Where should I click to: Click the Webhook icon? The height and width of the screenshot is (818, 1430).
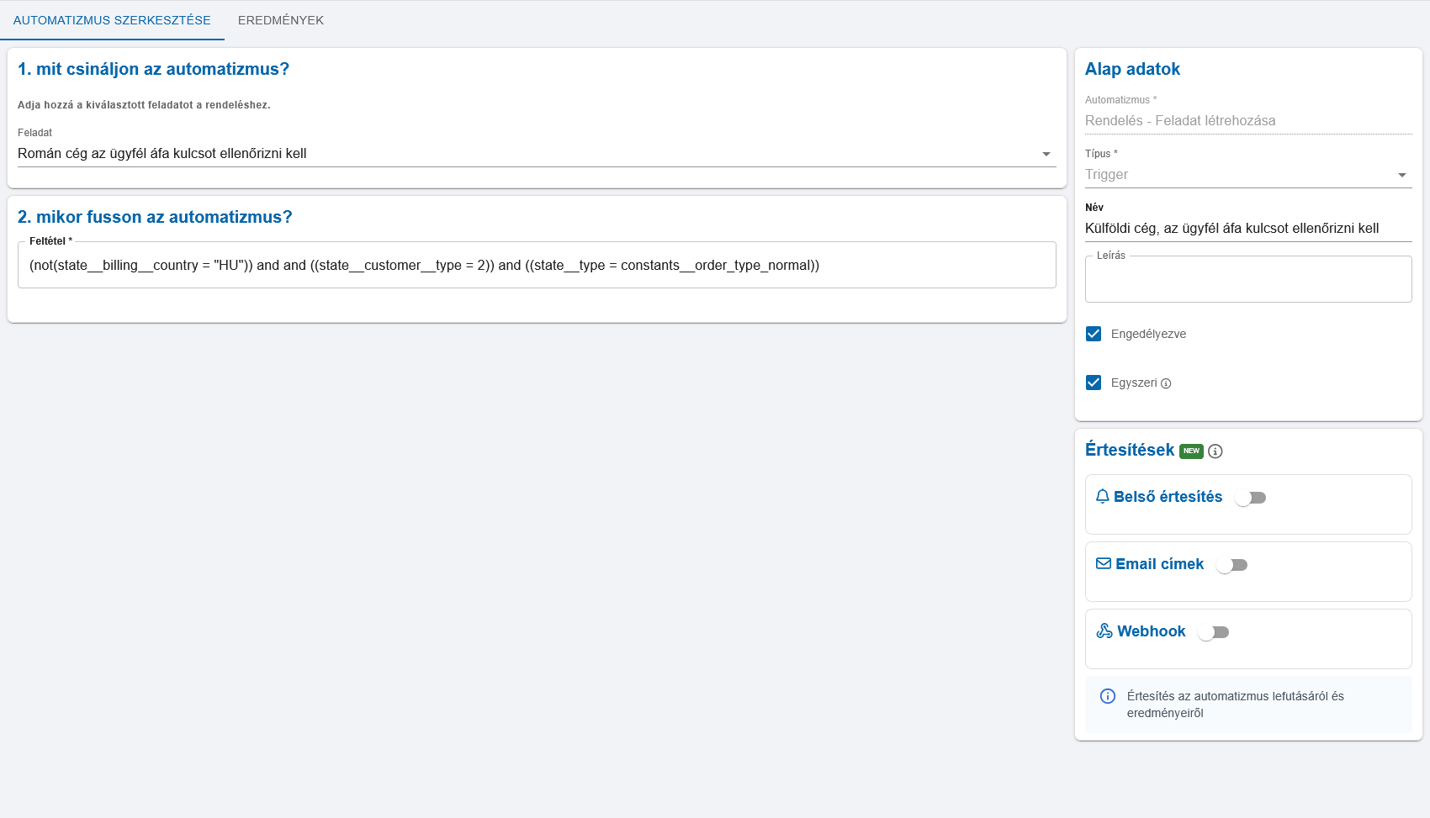(1104, 631)
